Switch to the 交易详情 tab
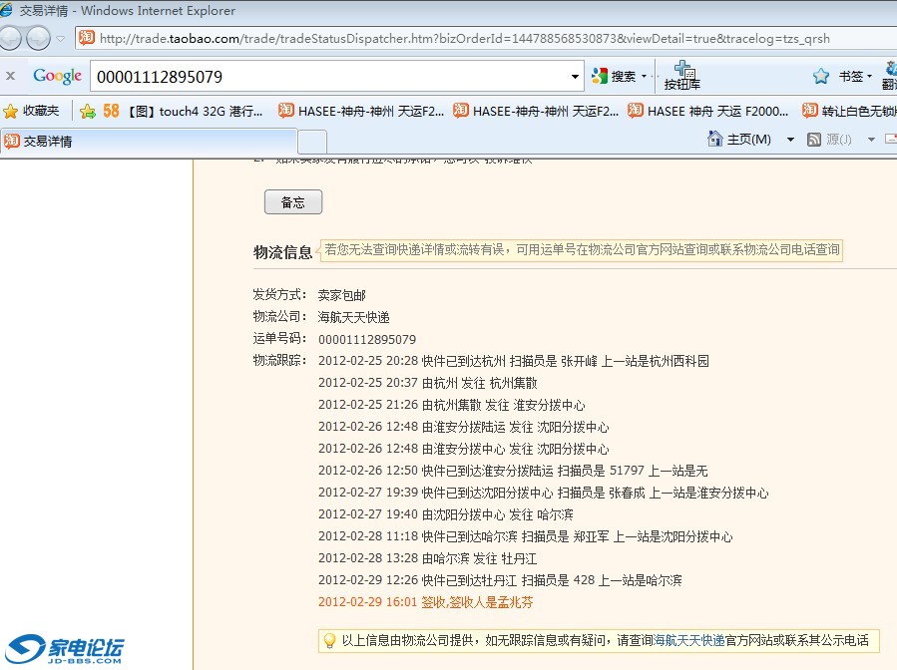Image resolution: width=897 pixels, height=670 pixels. coord(150,142)
